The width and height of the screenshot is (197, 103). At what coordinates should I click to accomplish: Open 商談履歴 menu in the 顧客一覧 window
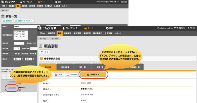(12, 6)
